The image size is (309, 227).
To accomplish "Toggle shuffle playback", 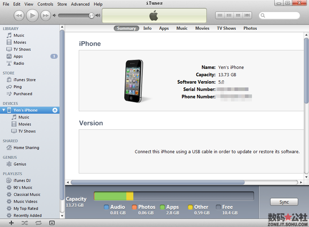I will tap(24, 222).
